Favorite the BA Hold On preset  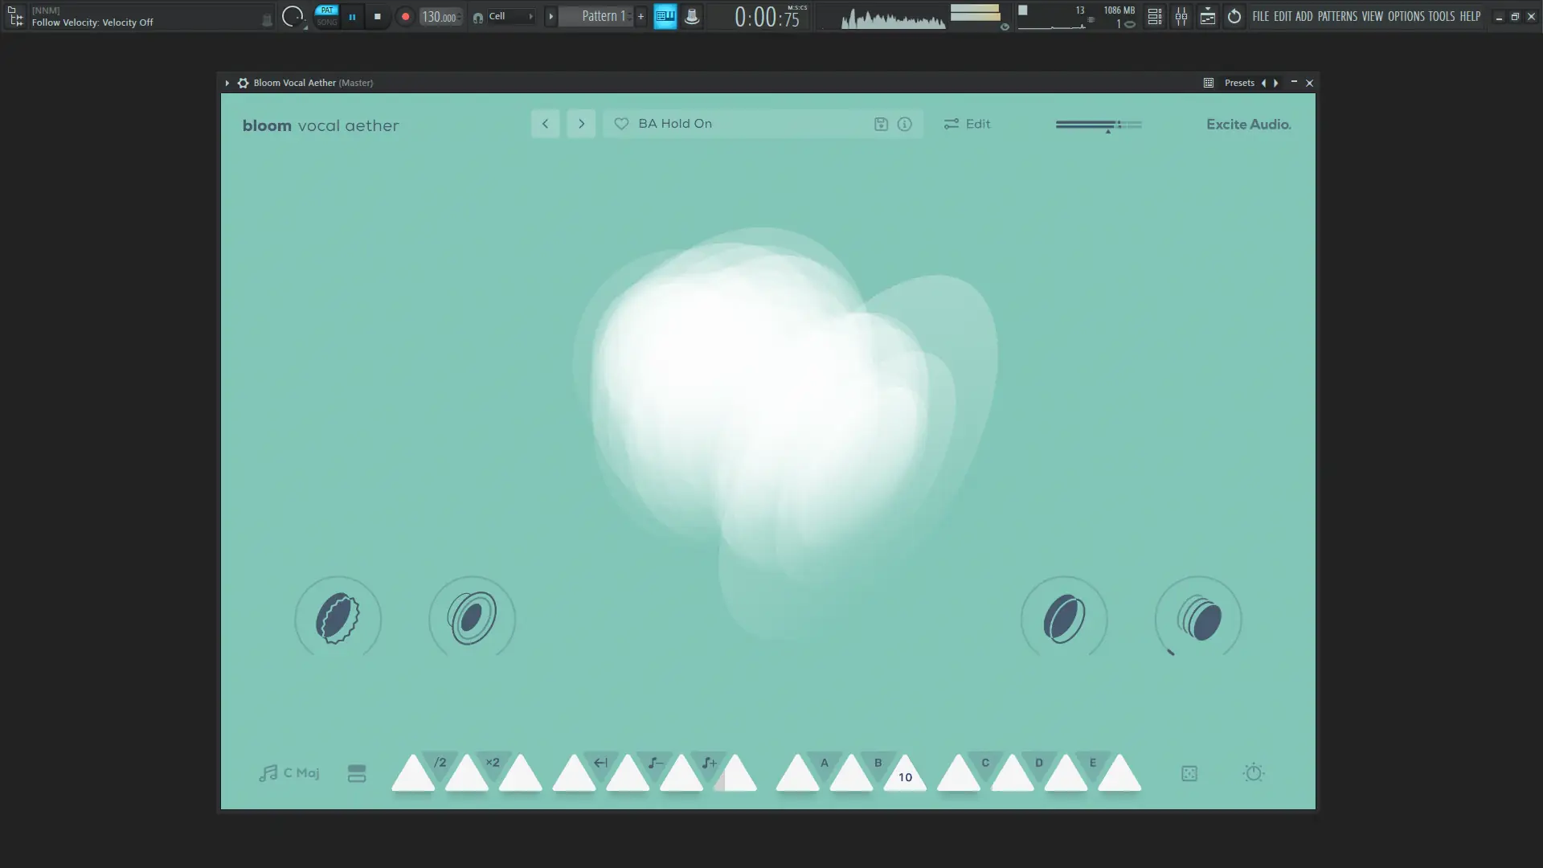tap(621, 124)
